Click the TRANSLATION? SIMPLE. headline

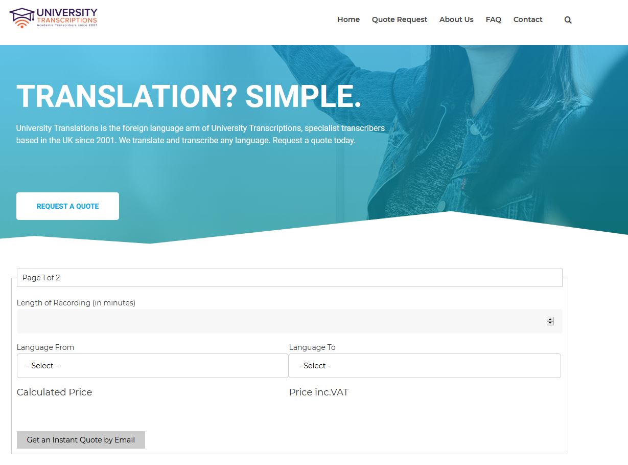pos(189,97)
